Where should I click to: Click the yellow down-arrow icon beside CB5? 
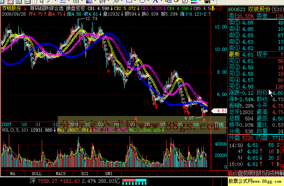click(213, 8)
